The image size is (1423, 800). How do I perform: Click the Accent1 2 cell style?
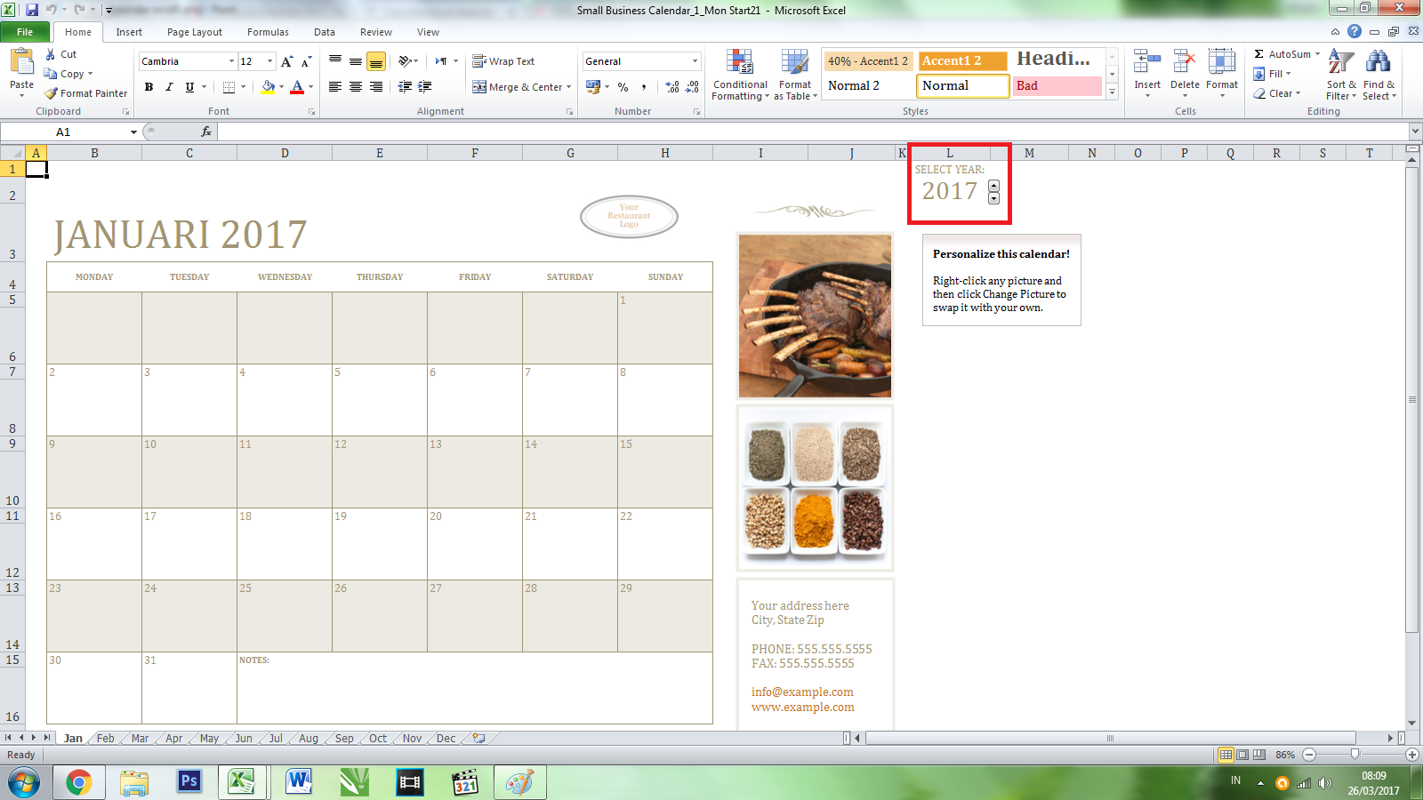pyautogui.click(x=962, y=60)
